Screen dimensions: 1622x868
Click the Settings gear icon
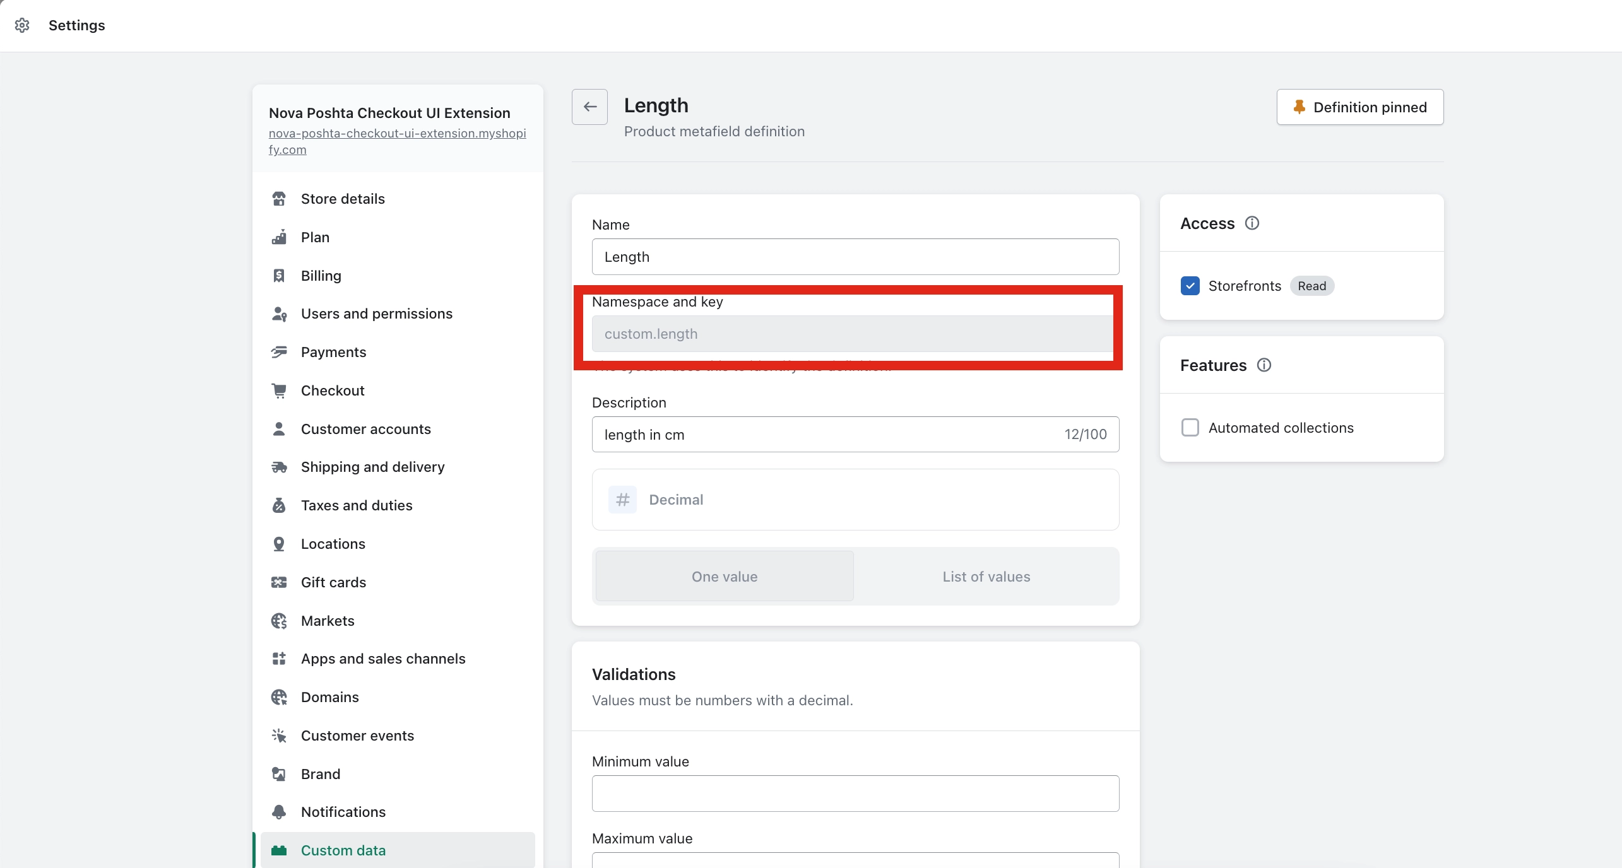(x=22, y=25)
